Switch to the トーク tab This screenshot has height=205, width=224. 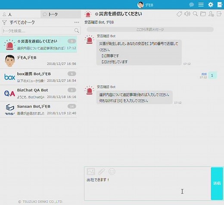(61, 14)
